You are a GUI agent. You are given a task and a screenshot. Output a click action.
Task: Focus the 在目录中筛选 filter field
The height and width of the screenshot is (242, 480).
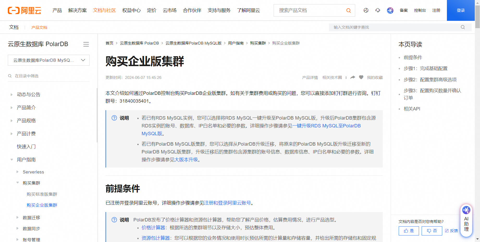pos(49,76)
